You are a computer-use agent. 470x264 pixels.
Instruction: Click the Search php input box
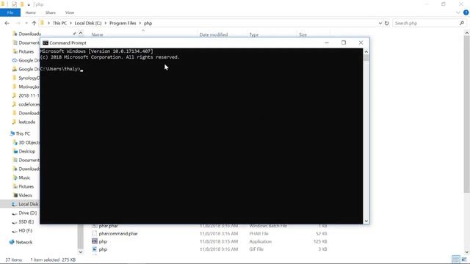point(426,23)
